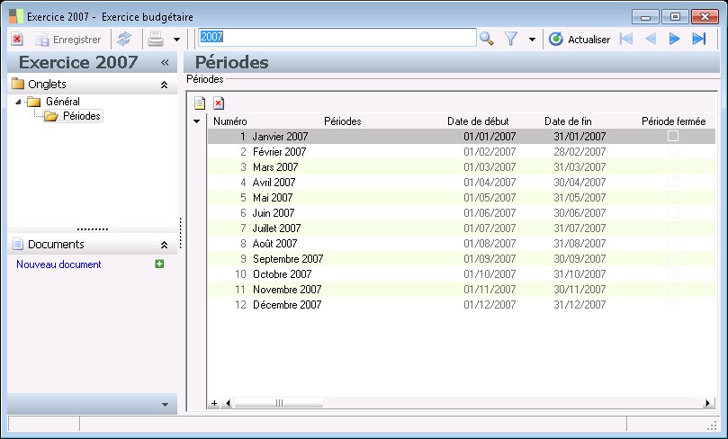Toggle Période fermée checkbox for Janvier 2007
Image resolution: width=728 pixels, height=439 pixels.
click(673, 136)
